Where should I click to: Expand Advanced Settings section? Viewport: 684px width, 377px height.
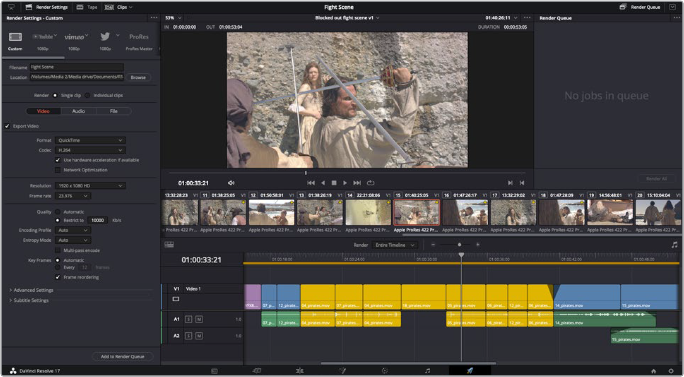coord(31,290)
